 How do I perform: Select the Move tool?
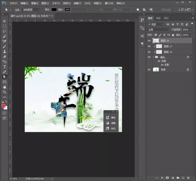pyautogui.click(x=4, y=21)
